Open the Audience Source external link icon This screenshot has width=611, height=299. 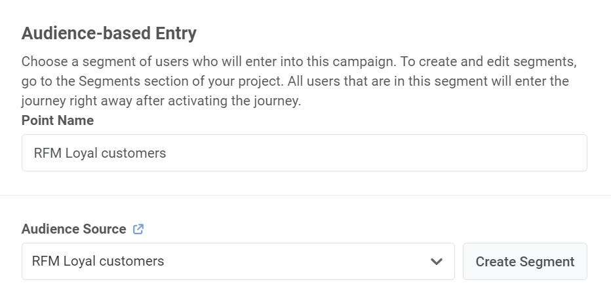(x=138, y=229)
